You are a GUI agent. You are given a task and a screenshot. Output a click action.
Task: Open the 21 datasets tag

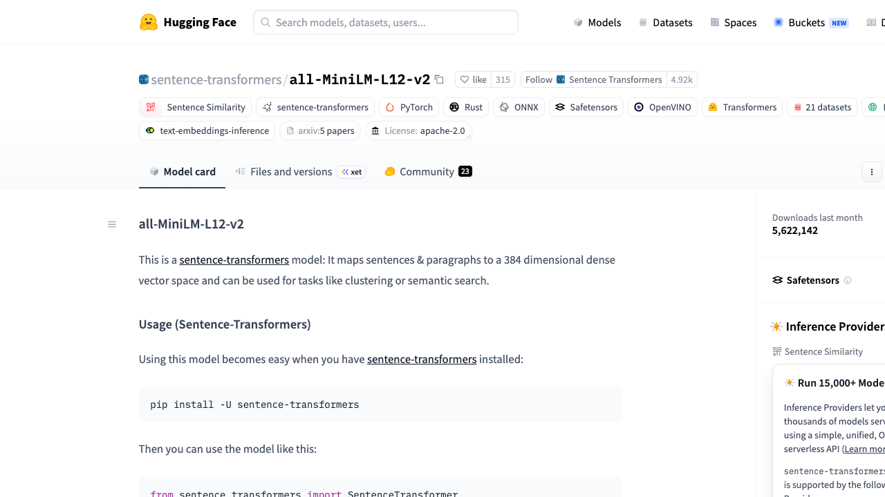[x=822, y=107]
